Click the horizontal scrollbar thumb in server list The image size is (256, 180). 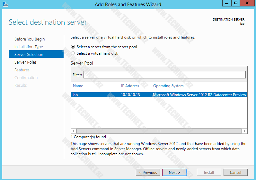[159, 131]
